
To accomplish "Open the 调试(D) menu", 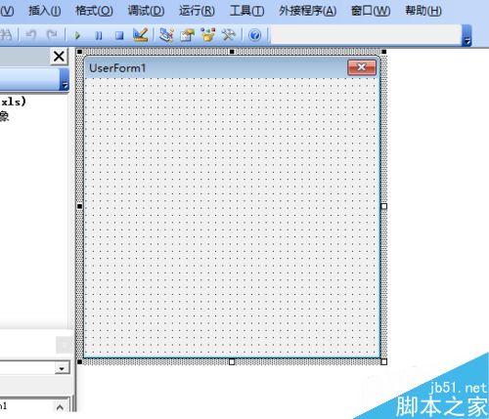I will 146,11.
